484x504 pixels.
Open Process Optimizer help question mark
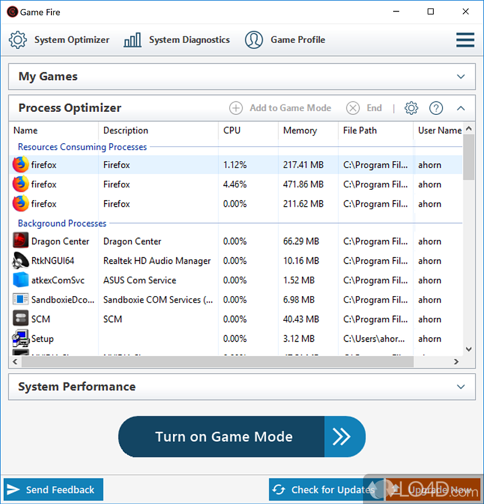click(x=436, y=108)
